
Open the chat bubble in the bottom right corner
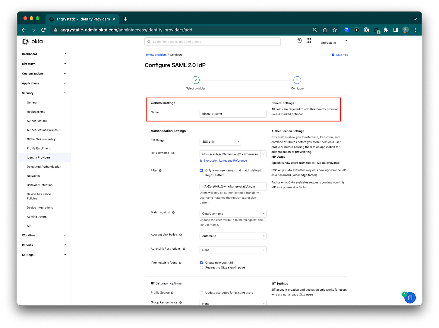click(410, 298)
